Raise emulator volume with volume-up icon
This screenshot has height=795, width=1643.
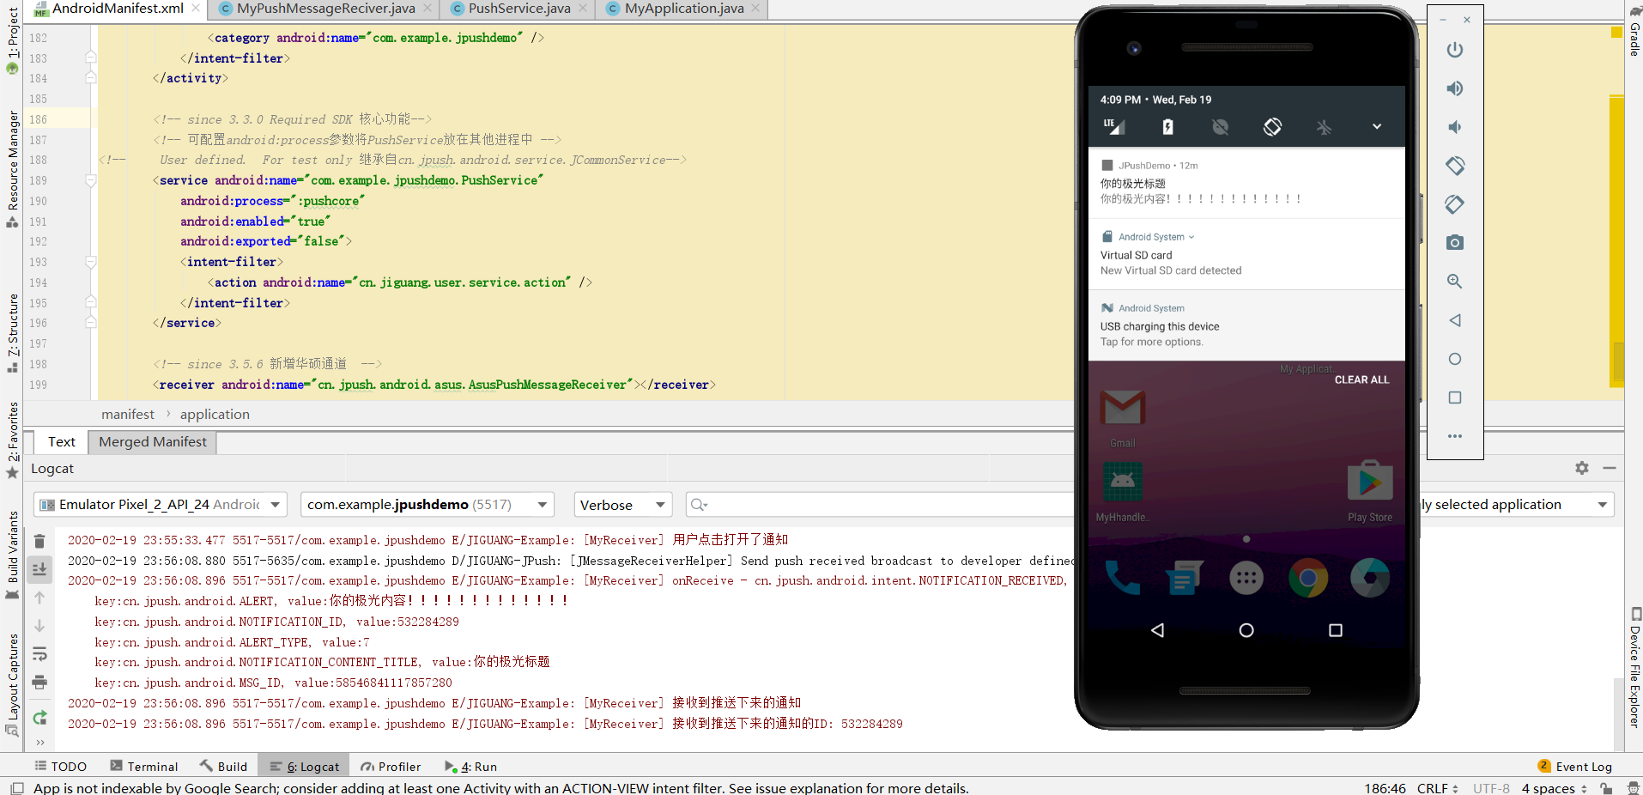click(1454, 88)
